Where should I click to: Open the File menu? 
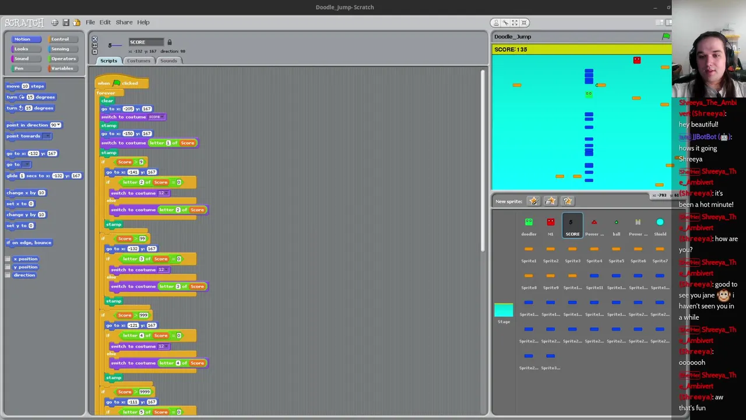[x=90, y=22]
